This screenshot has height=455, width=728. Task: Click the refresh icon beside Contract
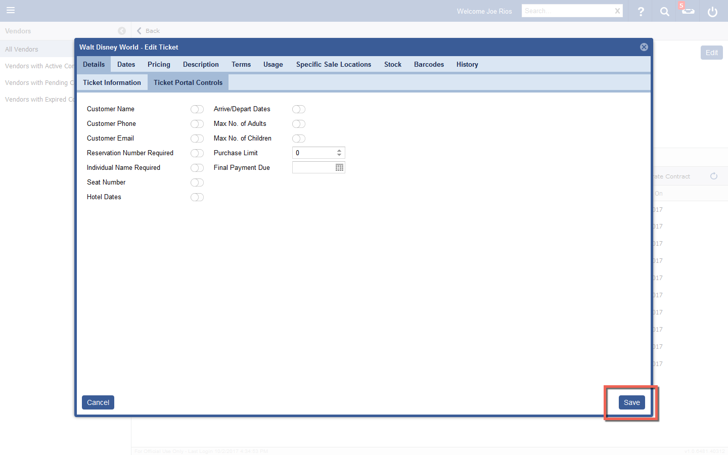pyautogui.click(x=713, y=176)
